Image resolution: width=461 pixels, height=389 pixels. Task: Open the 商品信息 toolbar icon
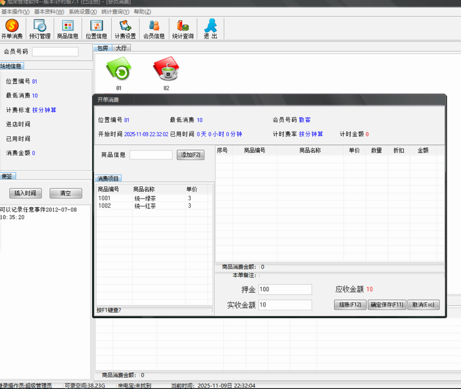point(68,29)
